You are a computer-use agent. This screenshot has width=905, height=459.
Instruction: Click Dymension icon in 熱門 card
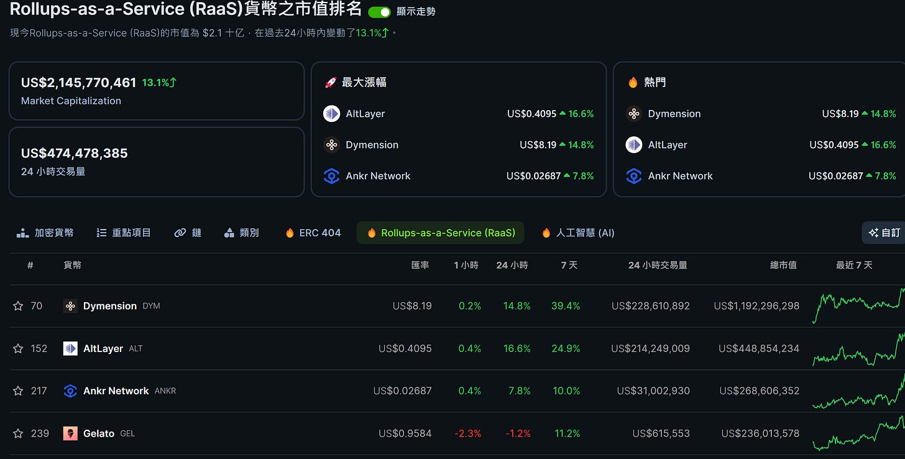coord(633,114)
